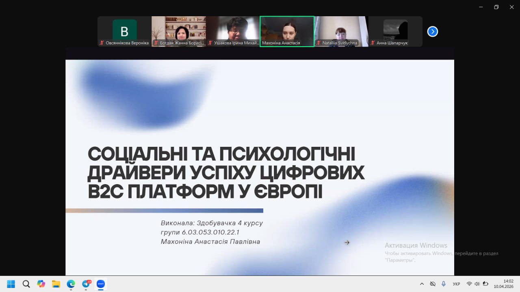Viewport: 520px width, 292px height.
Task: Open the Windows Start menu
Action: tap(11, 284)
